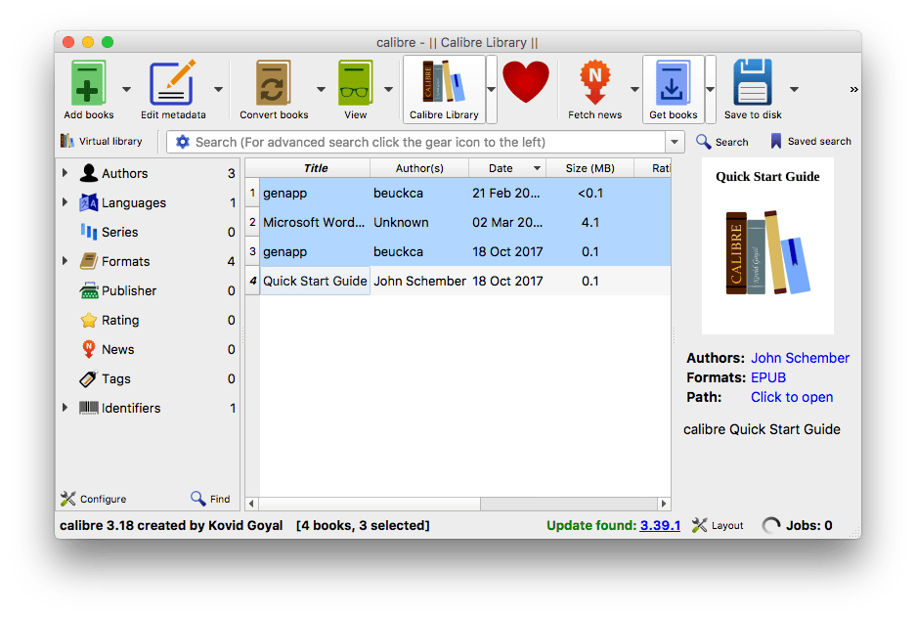Expand the Identifiers category
This screenshot has height=617, width=916.
pos(65,407)
